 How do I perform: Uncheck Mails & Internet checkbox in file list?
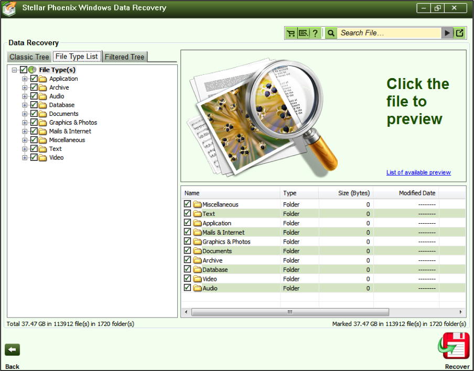tap(187, 232)
